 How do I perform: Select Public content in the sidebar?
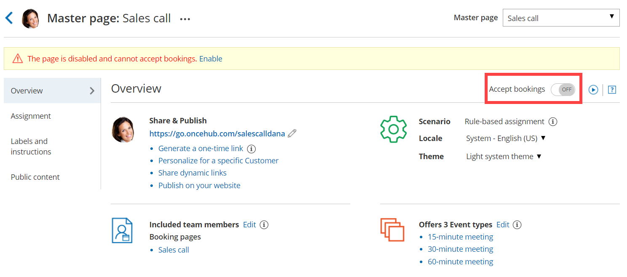[x=35, y=177]
